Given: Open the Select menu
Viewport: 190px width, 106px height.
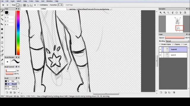Looking at the screenshot, I should (x=19, y=1).
